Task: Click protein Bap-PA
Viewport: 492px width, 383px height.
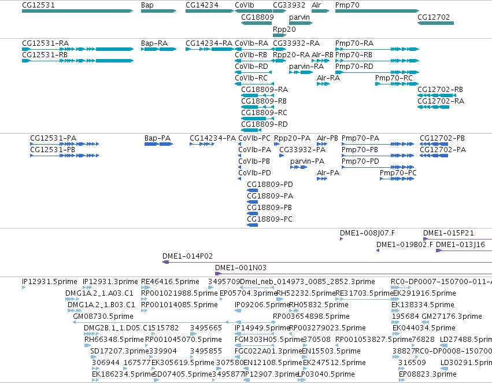Action: pos(159,144)
